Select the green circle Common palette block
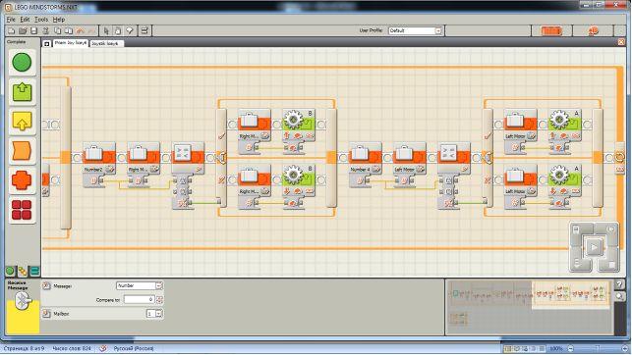 click(x=22, y=63)
